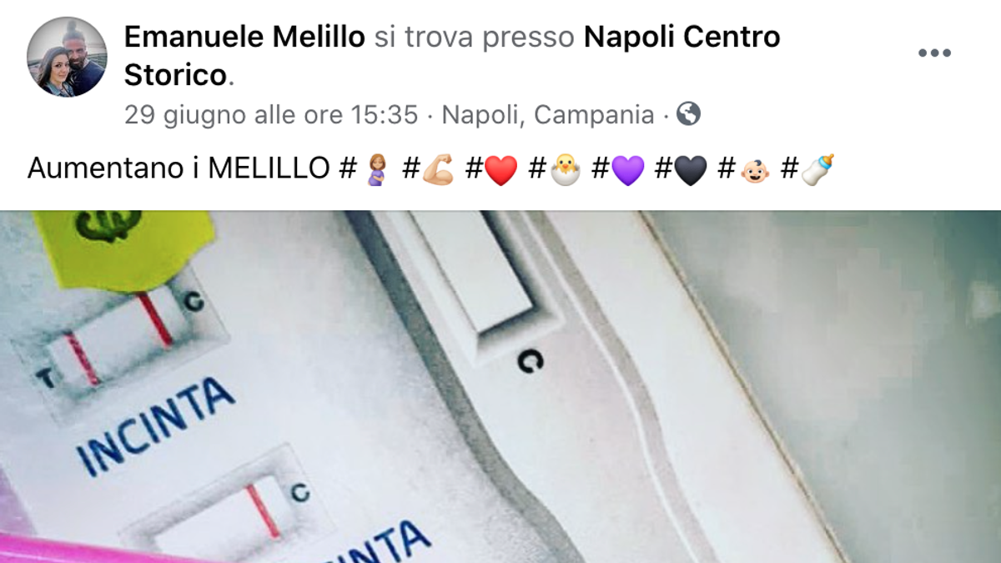1001x563 pixels.
Task: Click the baby face emoji hashtag
Action: (745, 169)
